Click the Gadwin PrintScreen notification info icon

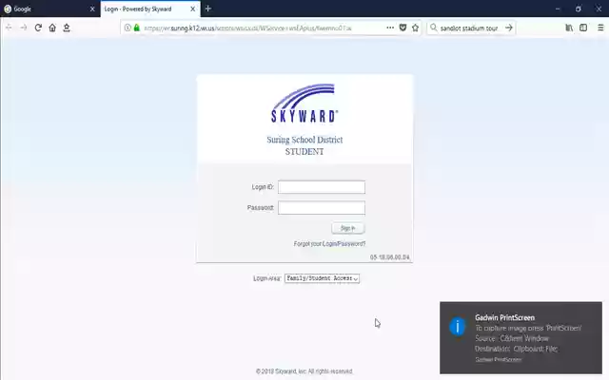click(x=458, y=327)
